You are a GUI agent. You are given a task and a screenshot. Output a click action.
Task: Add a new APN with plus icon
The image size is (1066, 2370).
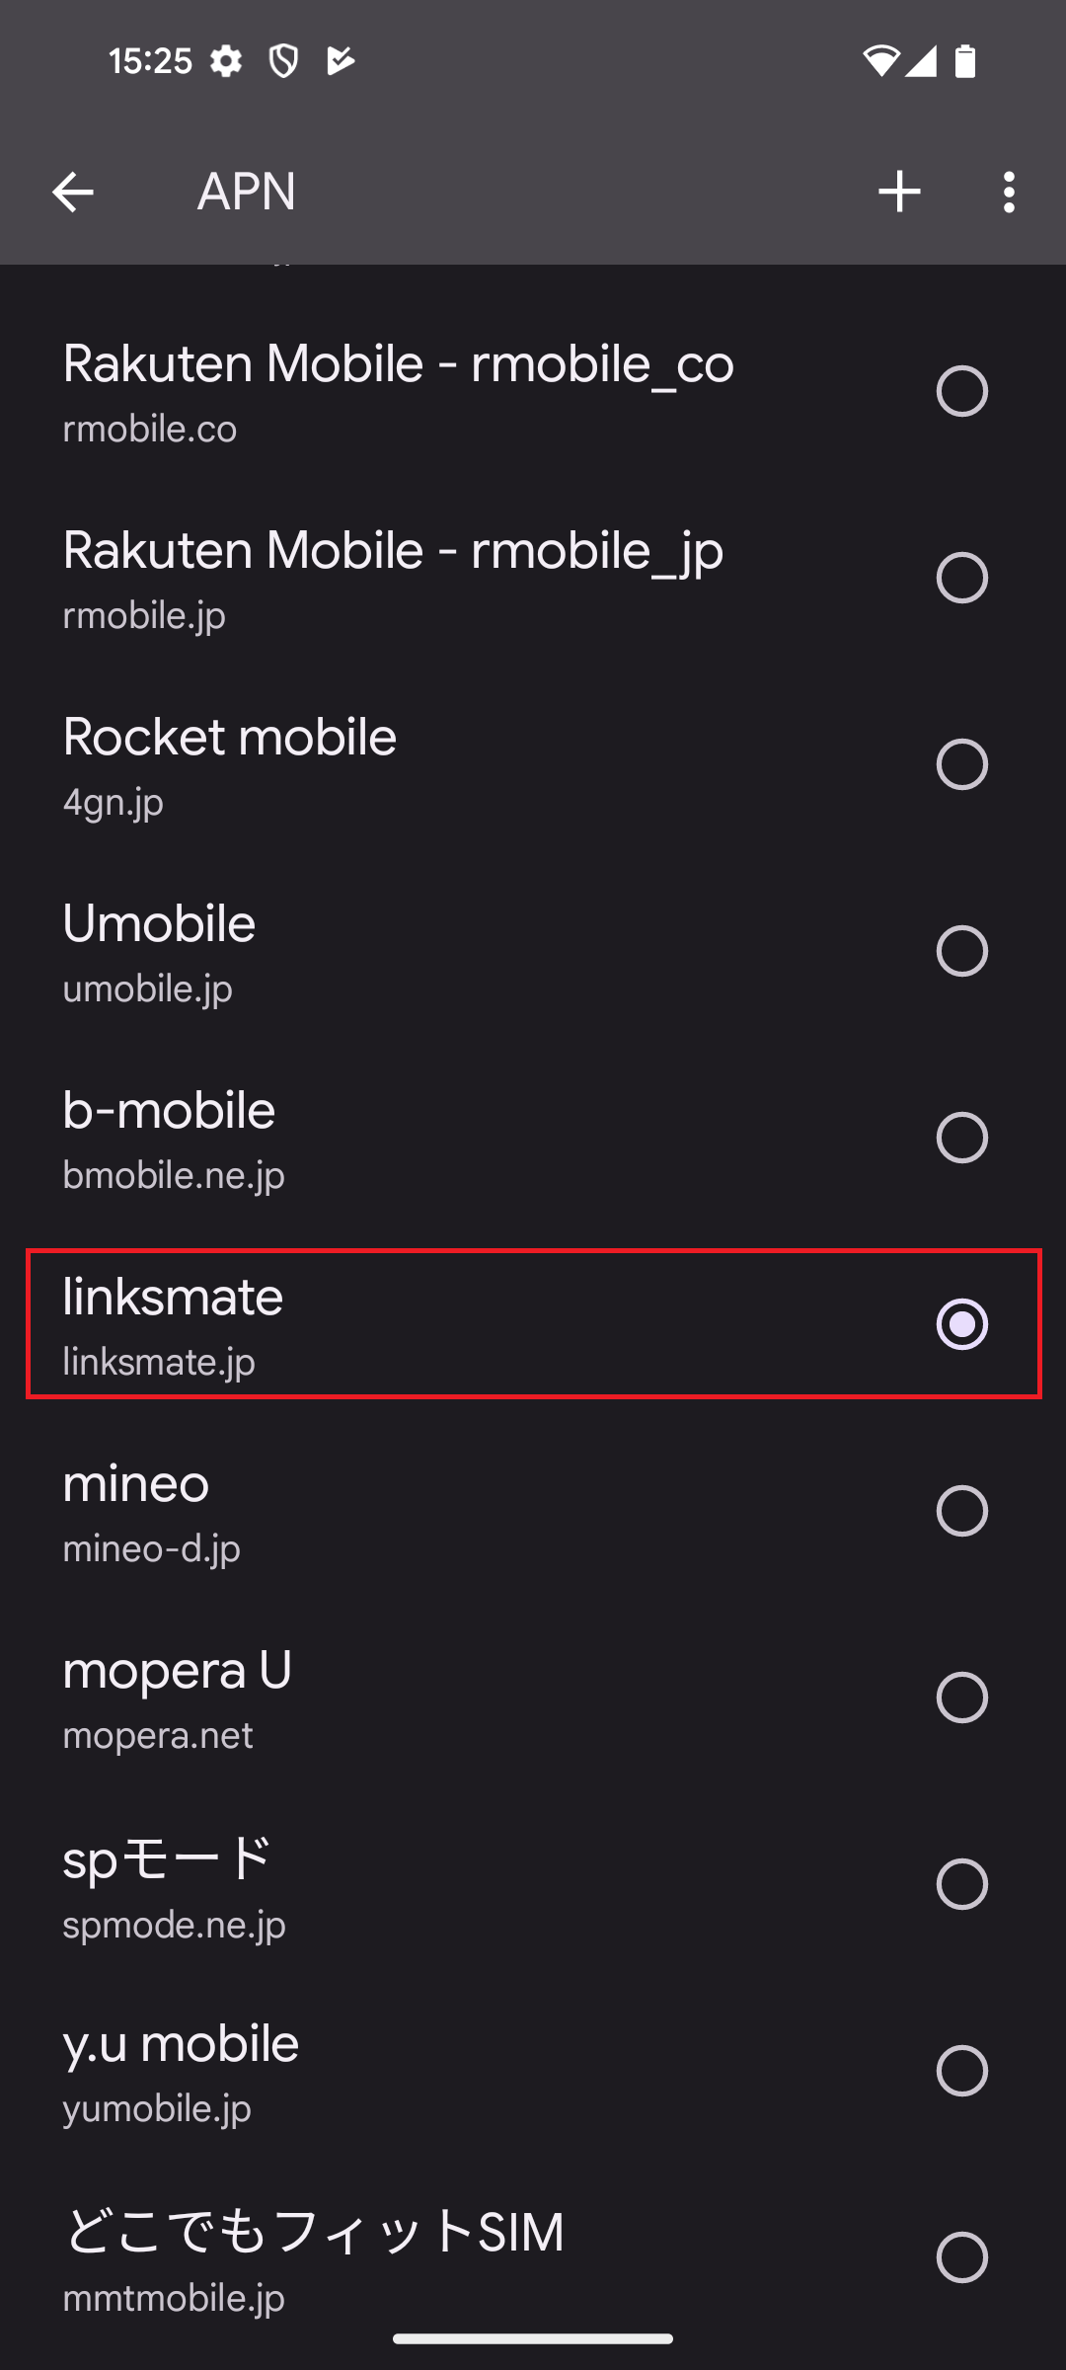(899, 192)
